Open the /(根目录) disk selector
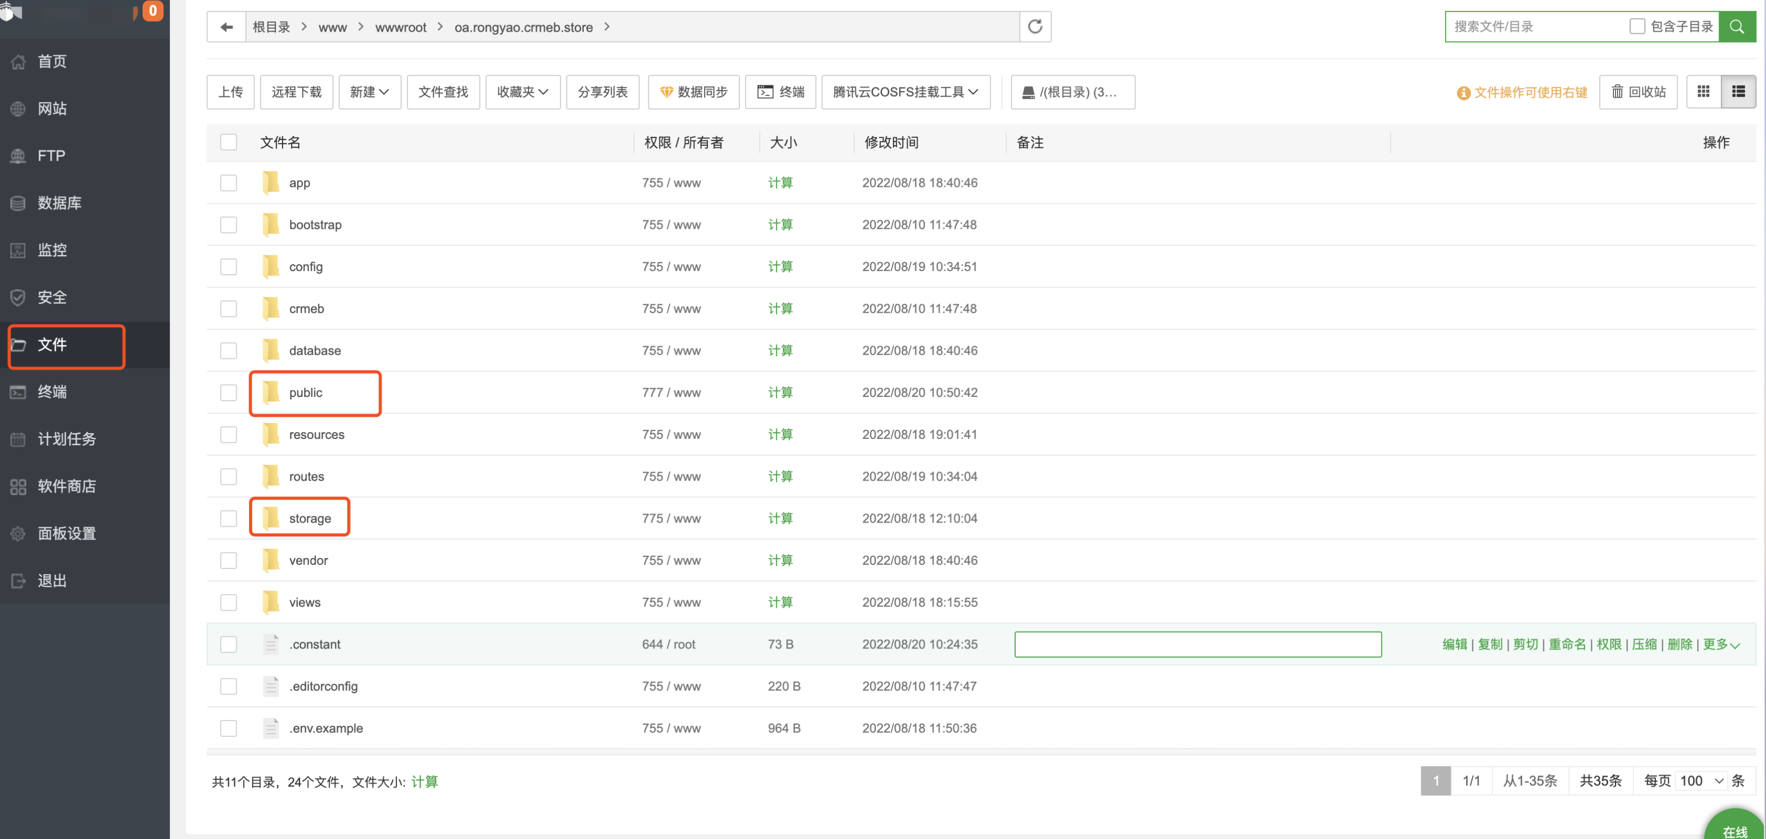Screen dimensions: 1766x839 (1072, 92)
